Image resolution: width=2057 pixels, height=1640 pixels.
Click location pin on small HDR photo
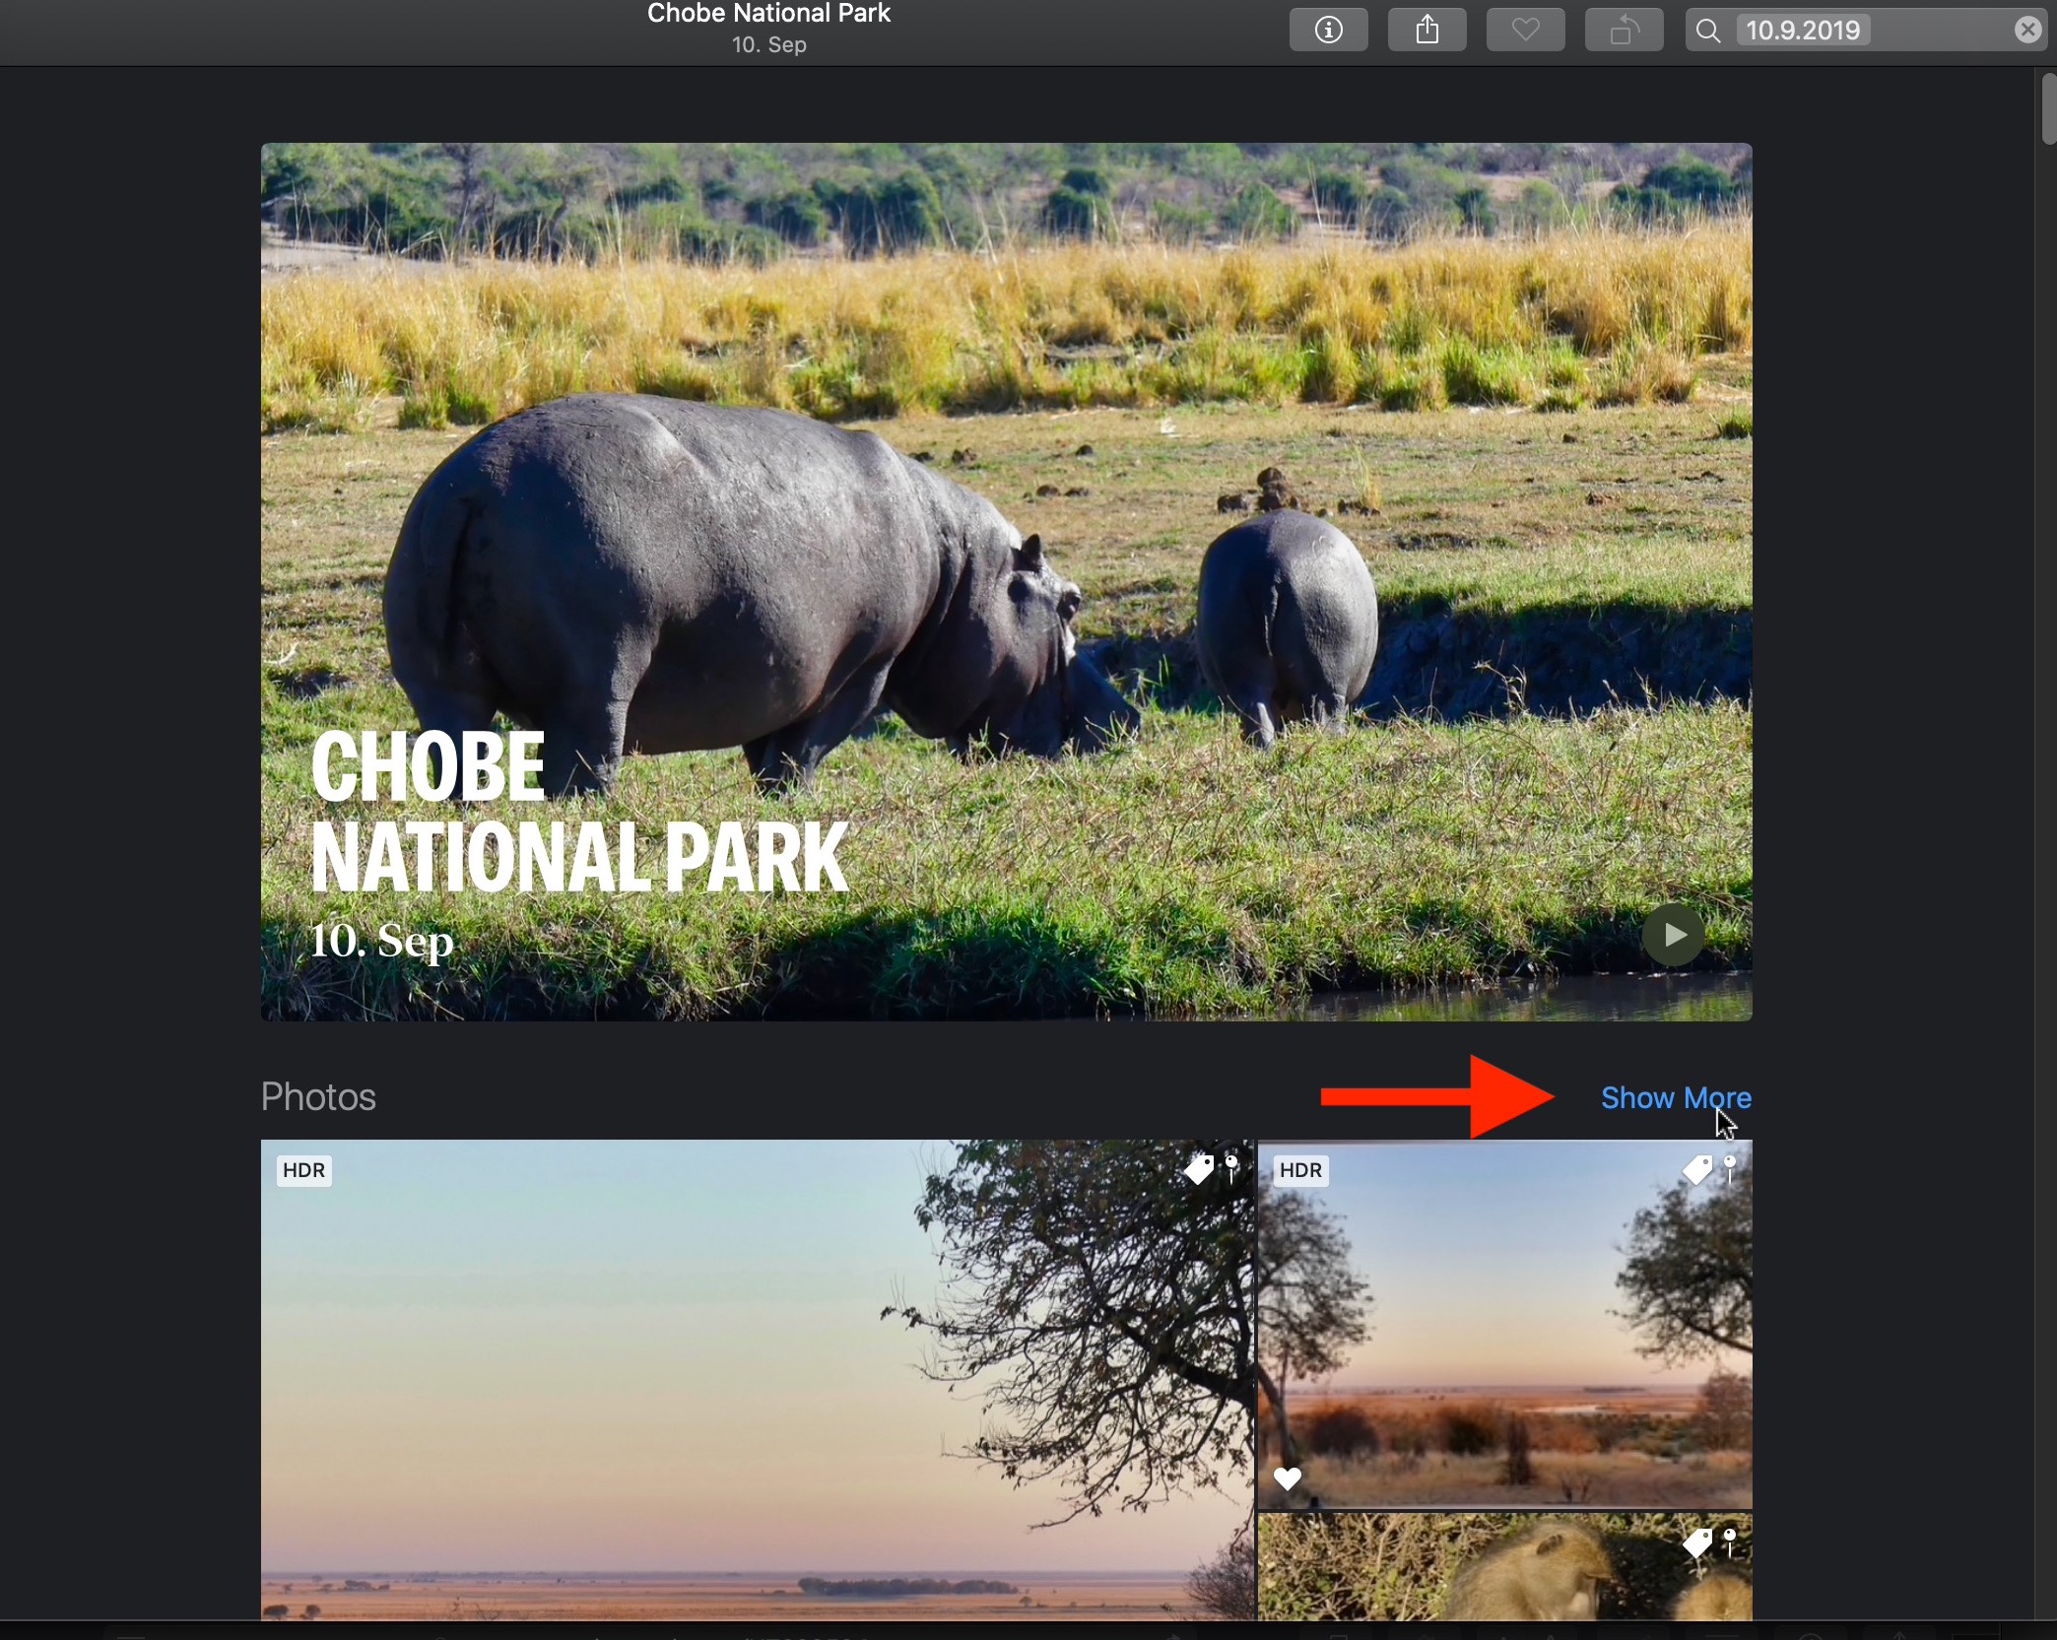click(1730, 1168)
